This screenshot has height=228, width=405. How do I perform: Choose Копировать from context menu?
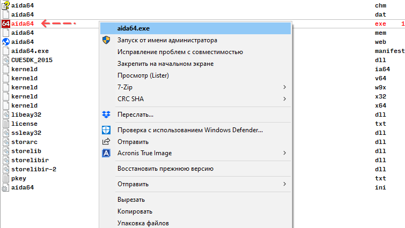pos(195,211)
